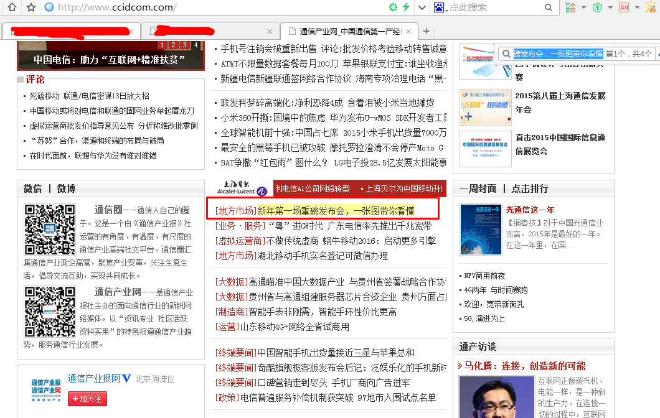Click the Alcatel-Lucent logo
Screen dimensions: 660x418
point(242,188)
